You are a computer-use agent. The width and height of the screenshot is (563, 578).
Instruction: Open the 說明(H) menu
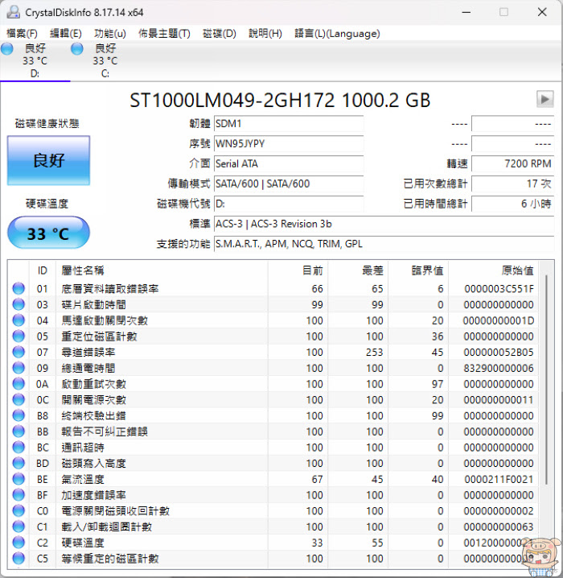coord(265,34)
